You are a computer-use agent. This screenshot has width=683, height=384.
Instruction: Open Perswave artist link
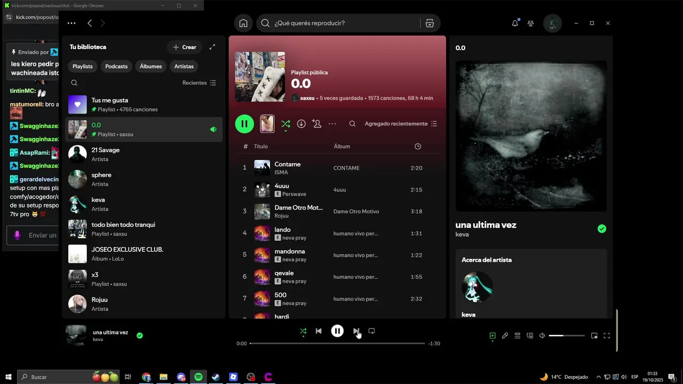click(x=294, y=194)
